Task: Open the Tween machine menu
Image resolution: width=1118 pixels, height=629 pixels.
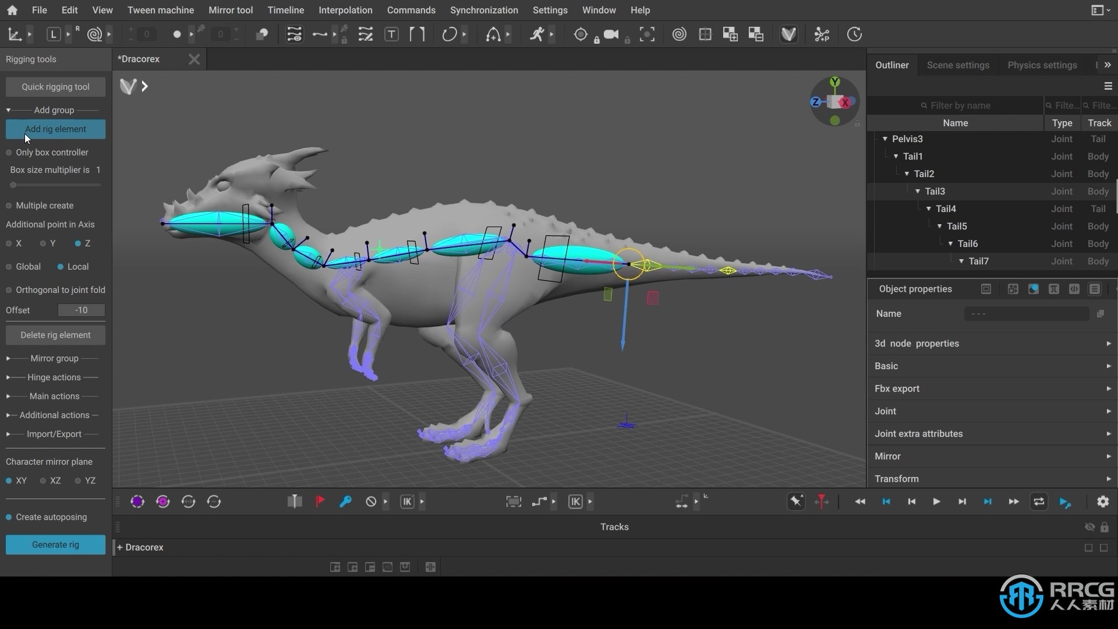Action: pos(161,10)
